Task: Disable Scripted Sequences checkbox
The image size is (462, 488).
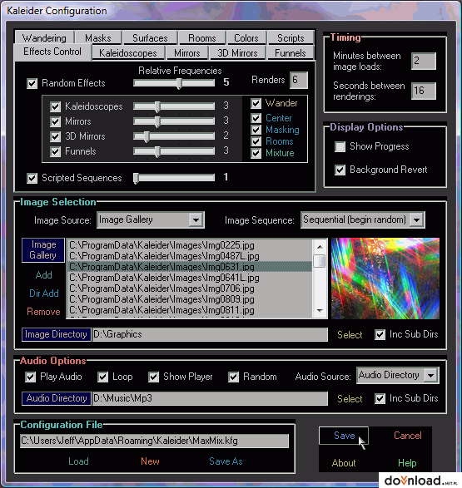Action: tap(32, 178)
